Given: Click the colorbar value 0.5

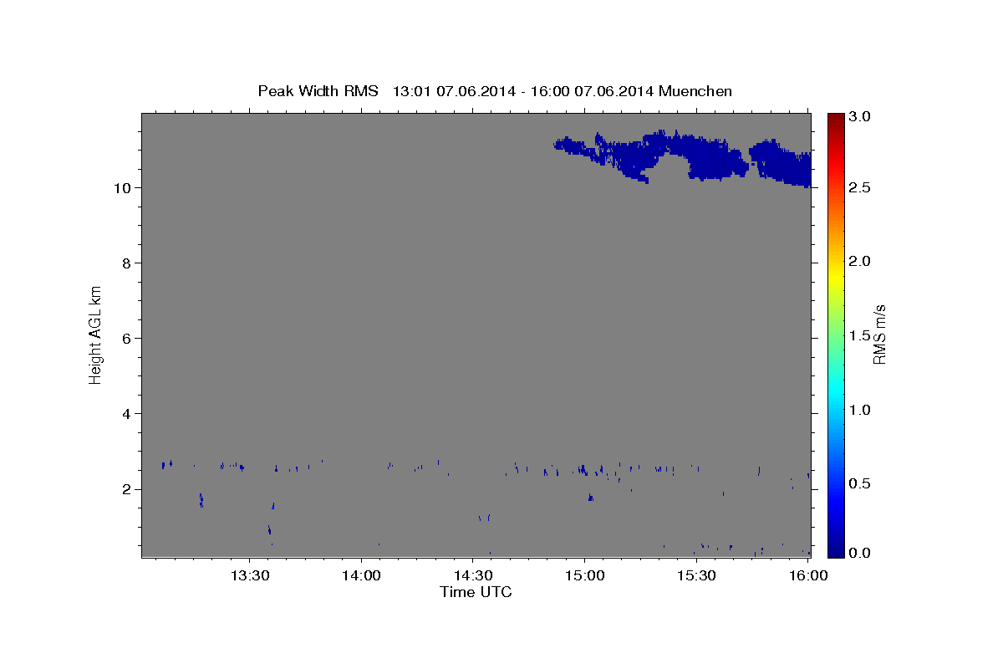Looking at the screenshot, I should tap(861, 483).
